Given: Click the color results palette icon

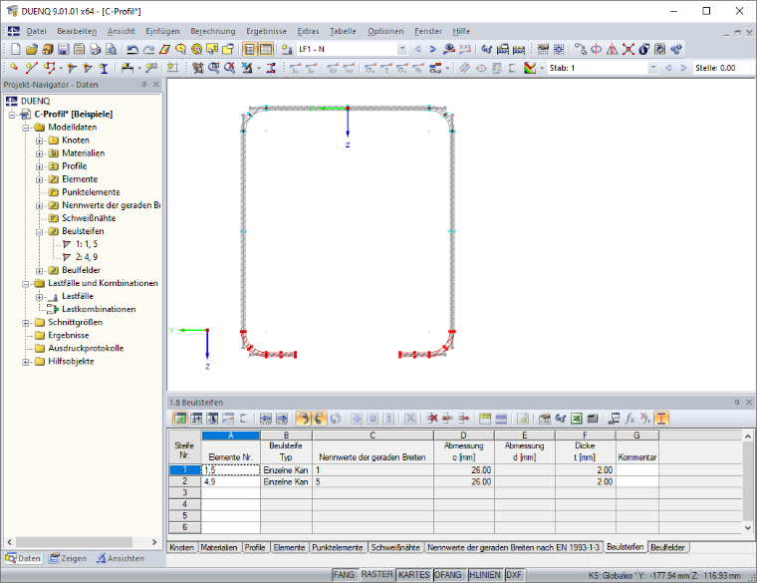Looking at the screenshot, I should 530,68.
